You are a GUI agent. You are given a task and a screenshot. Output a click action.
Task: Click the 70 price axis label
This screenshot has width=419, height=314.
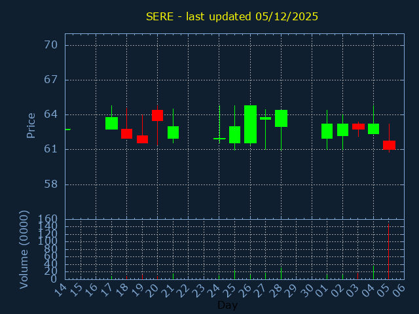coord(51,45)
